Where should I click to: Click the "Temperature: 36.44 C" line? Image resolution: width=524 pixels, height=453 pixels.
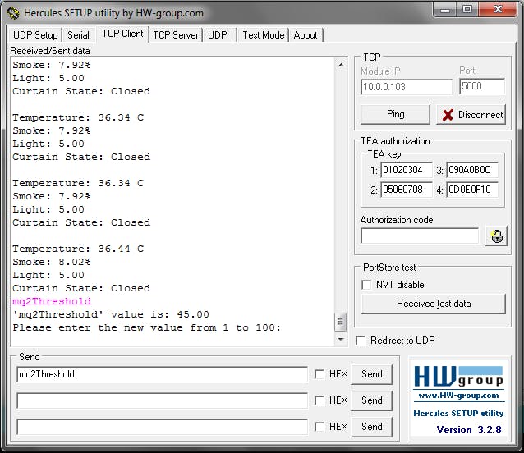click(78, 249)
